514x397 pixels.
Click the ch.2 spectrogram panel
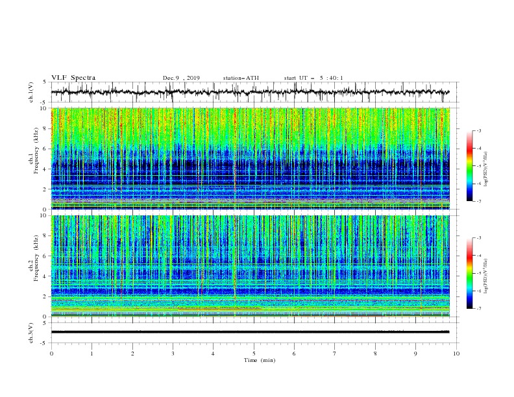point(251,266)
